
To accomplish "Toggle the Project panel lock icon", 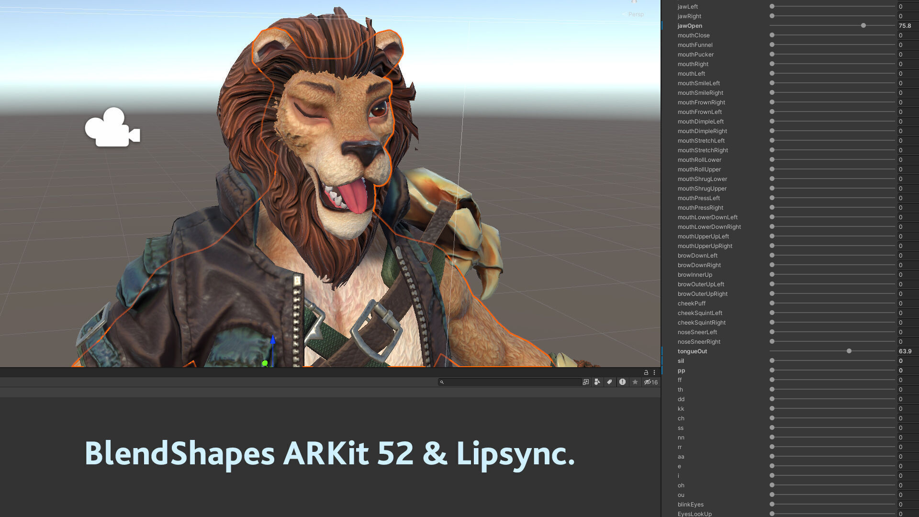I will [x=646, y=372].
